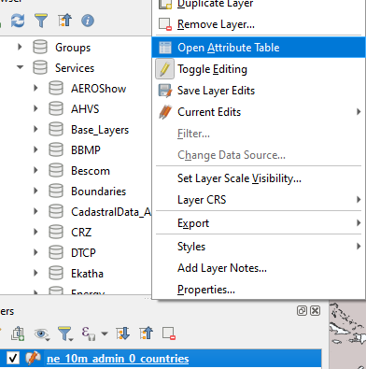Screen dimensions: 366x369
Task: Open the Export submenu
Action: [259, 223]
